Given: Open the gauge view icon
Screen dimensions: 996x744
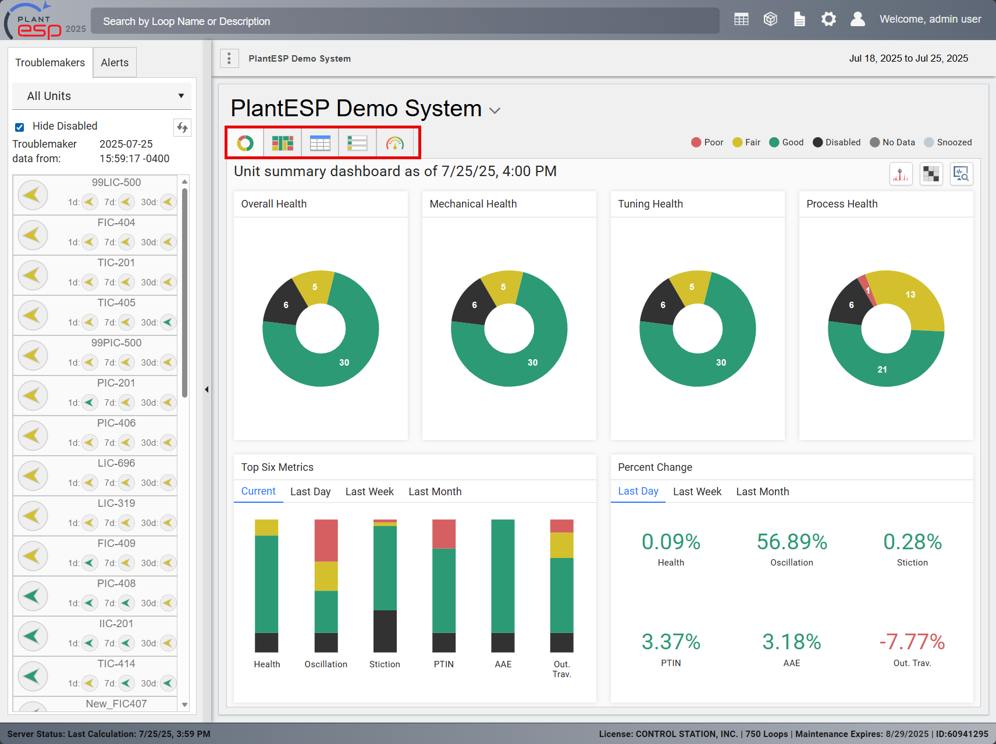Looking at the screenshot, I should (395, 143).
